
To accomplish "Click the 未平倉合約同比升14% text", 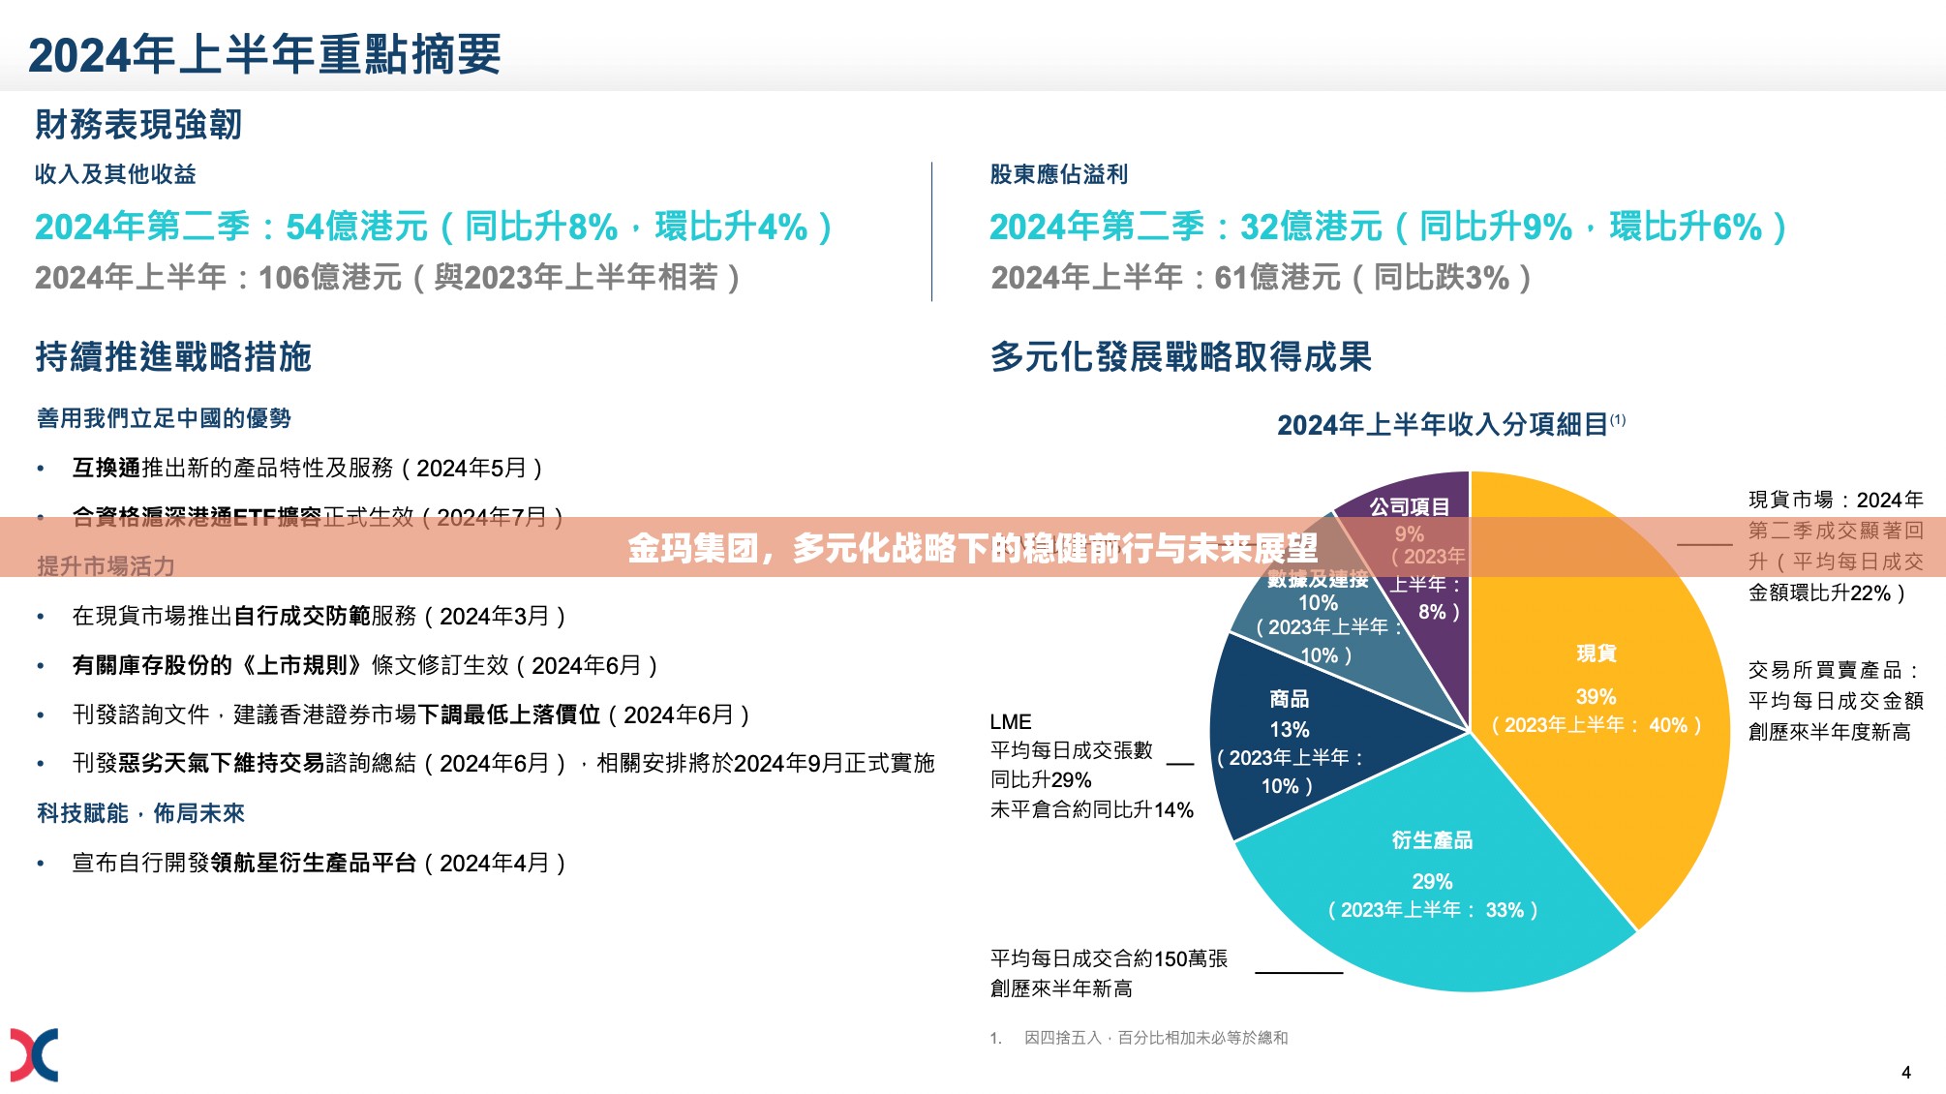I will pos(1091,810).
